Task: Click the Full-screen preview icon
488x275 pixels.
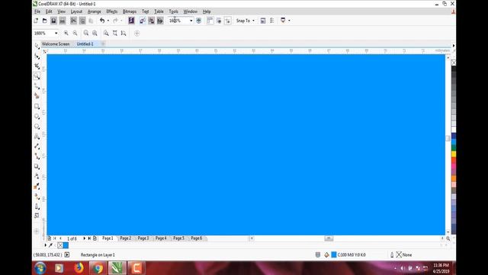Action: tap(198, 21)
